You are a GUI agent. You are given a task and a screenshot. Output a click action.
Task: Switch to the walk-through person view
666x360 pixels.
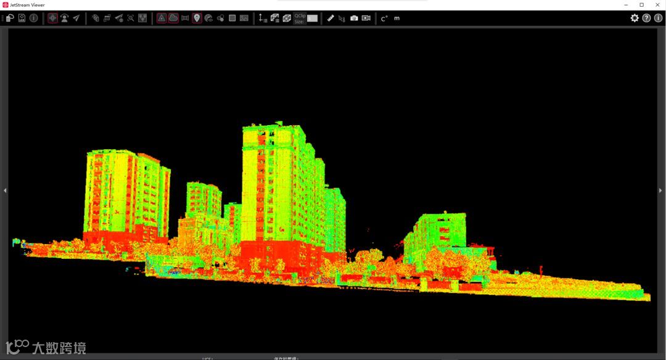coord(64,18)
